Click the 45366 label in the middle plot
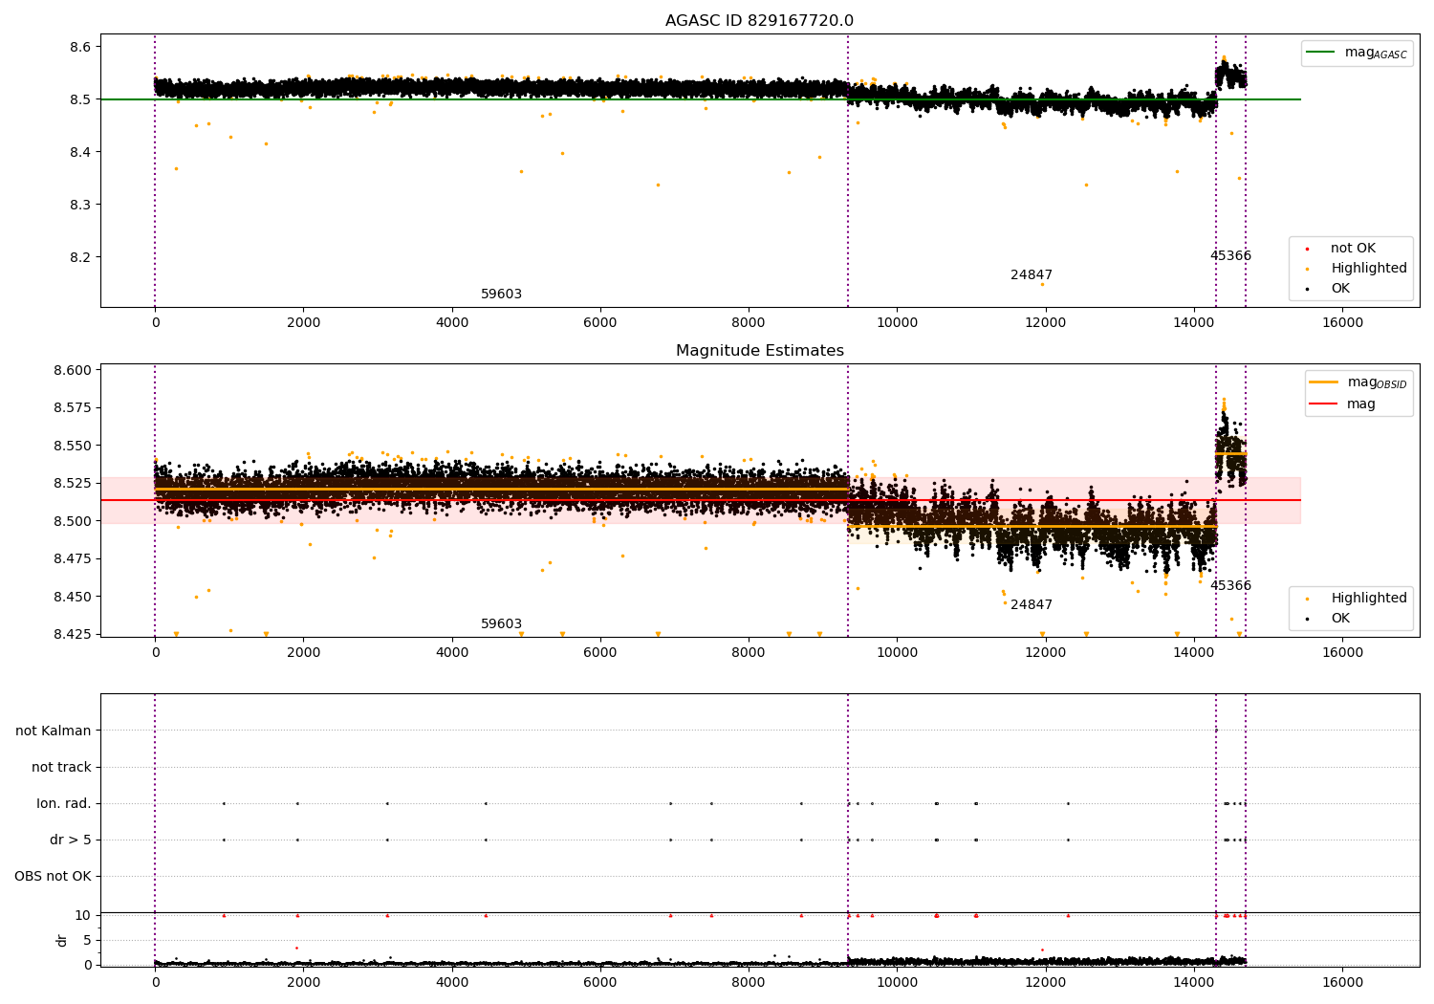Viewport: 1434px width, 1004px height. point(1230,586)
